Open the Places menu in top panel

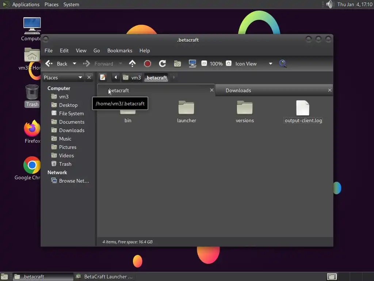[51, 4]
